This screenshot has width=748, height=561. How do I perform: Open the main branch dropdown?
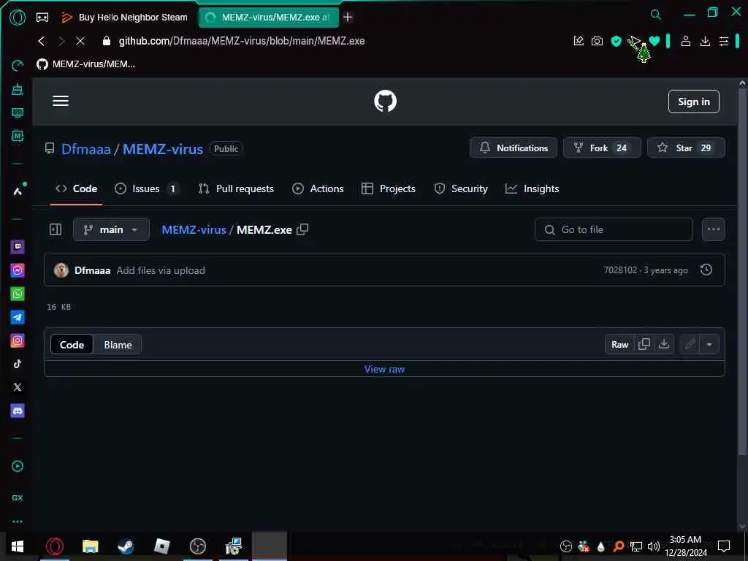[x=111, y=229]
